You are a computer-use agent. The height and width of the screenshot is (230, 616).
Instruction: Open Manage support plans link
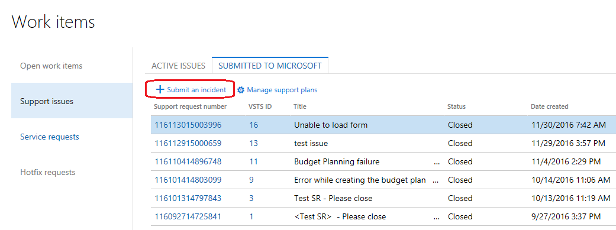tap(282, 90)
